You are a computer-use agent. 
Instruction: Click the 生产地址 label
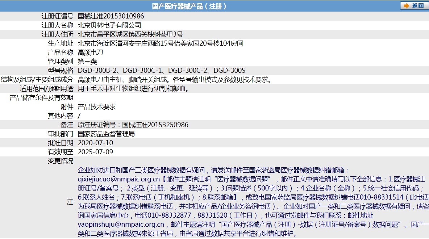click(x=61, y=43)
